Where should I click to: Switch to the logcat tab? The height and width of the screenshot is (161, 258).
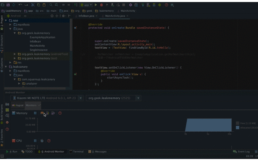pos(18,105)
